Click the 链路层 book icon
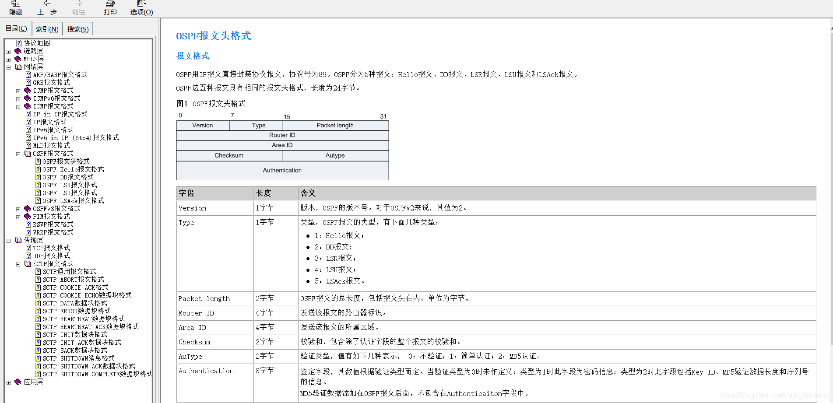 tap(18, 51)
